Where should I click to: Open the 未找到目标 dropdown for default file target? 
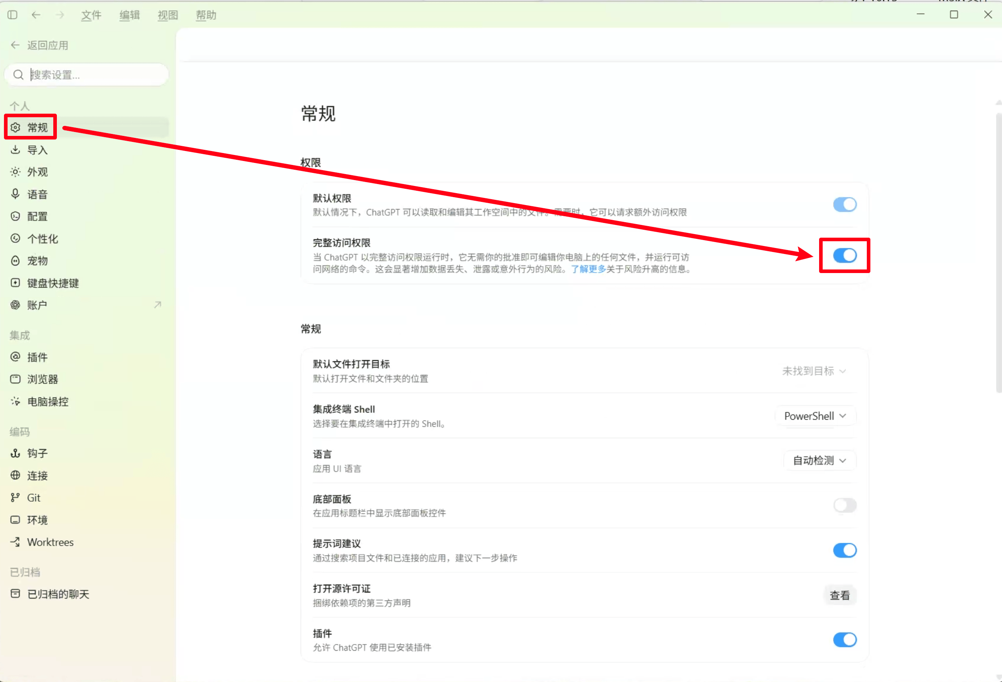coord(814,371)
